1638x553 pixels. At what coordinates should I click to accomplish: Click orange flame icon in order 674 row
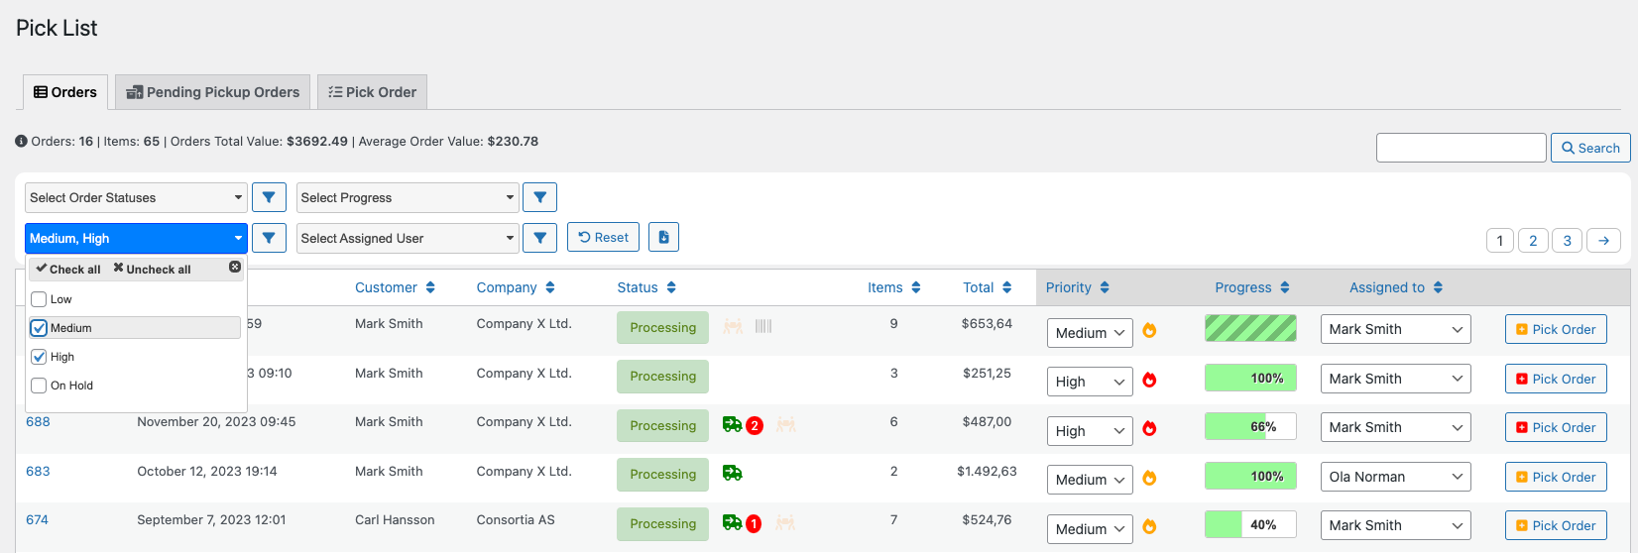pyautogui.click(x=1149, y=526)
